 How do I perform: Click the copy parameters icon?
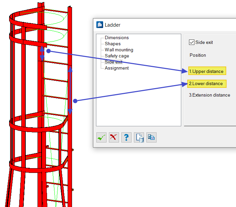coord(151,137)
